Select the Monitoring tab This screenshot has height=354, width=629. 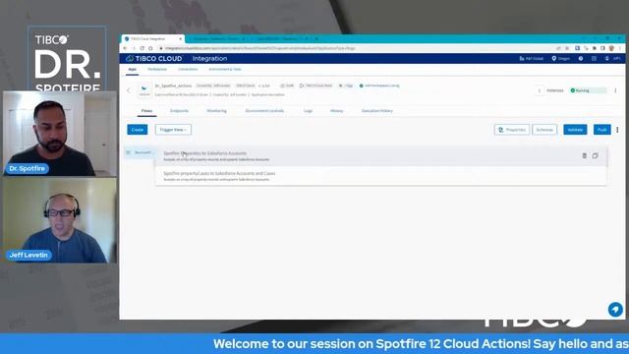click(216, 111)
